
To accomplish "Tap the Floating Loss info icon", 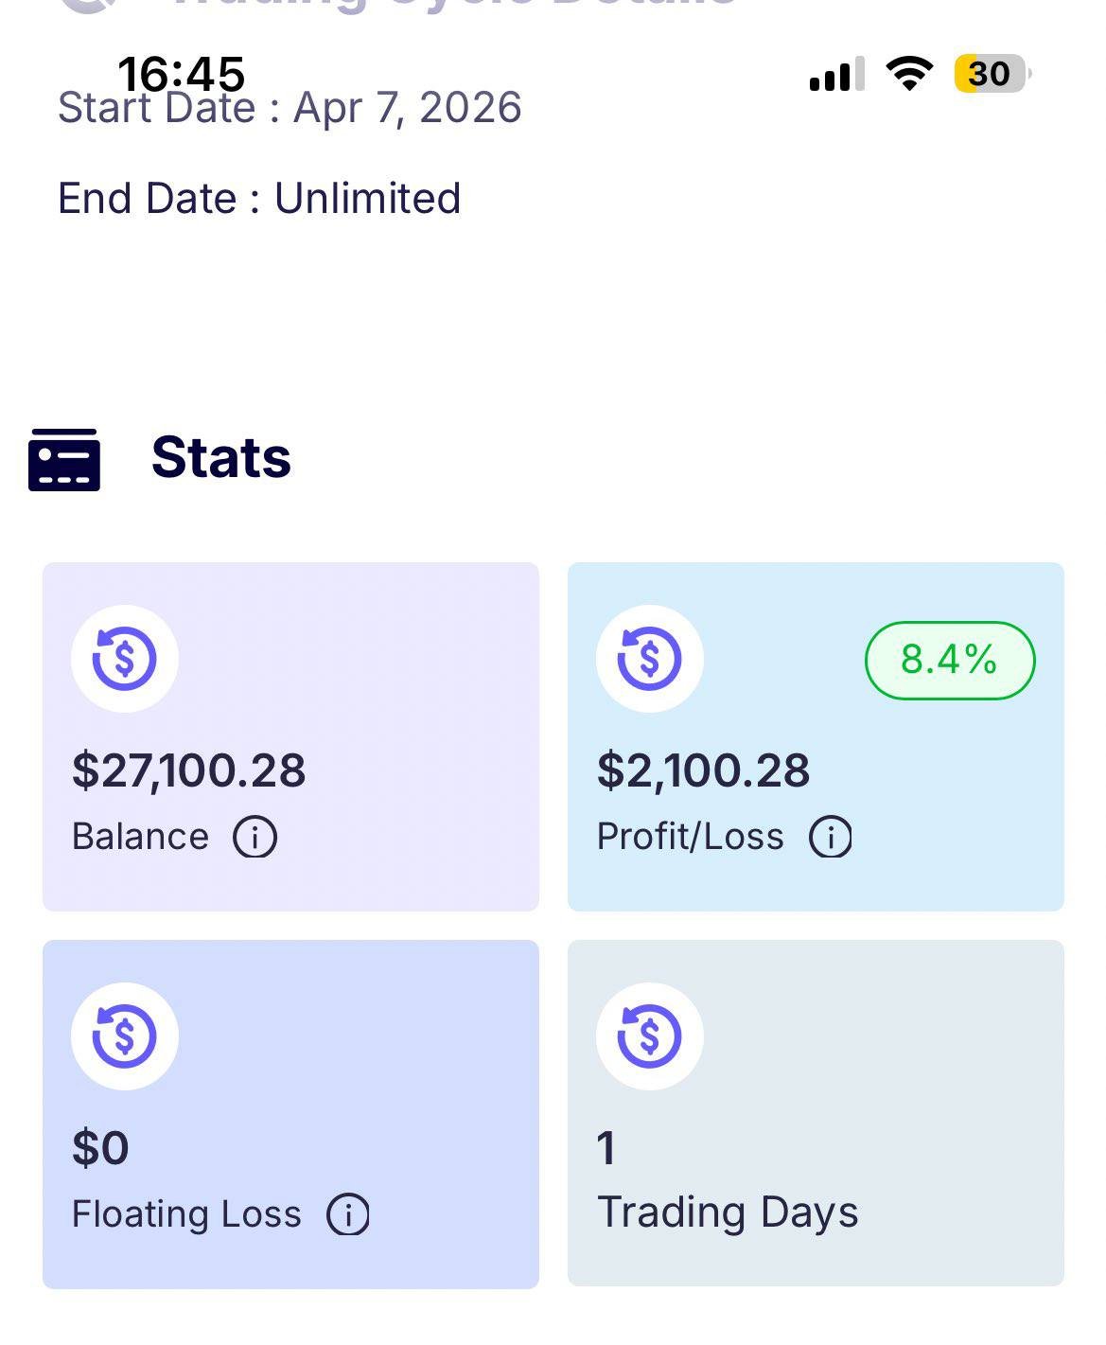I will click(x=347, y=1214).
